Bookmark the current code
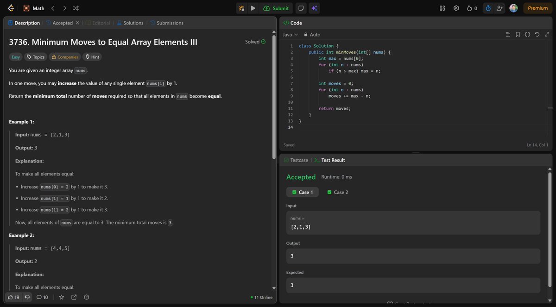 [518, 34]
